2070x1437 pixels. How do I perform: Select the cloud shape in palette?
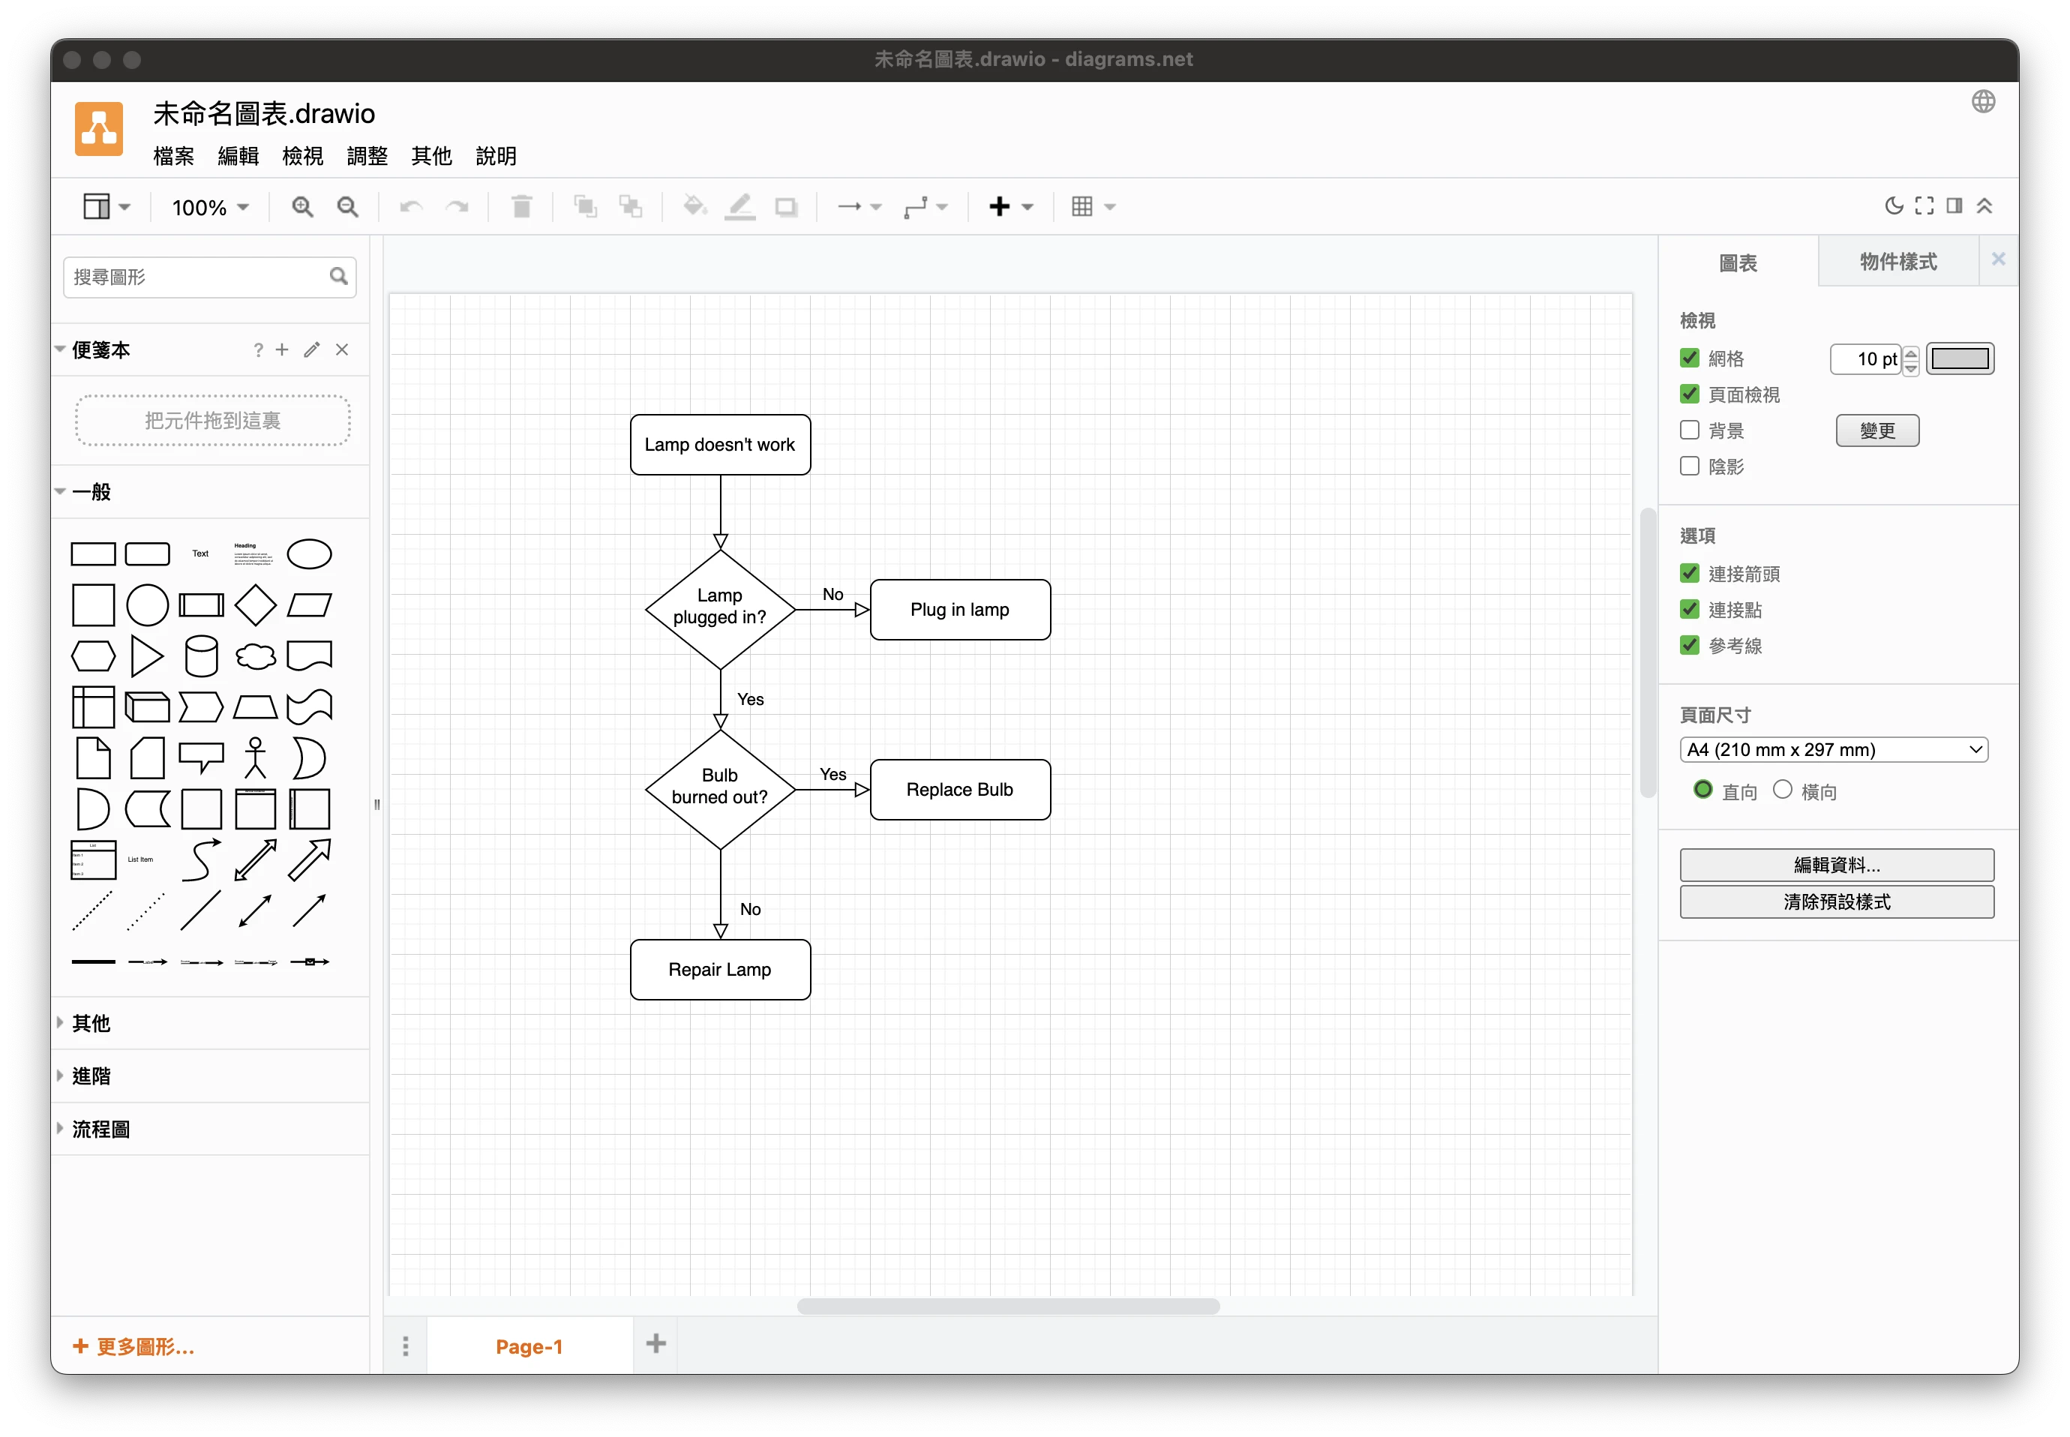(255, 656)
